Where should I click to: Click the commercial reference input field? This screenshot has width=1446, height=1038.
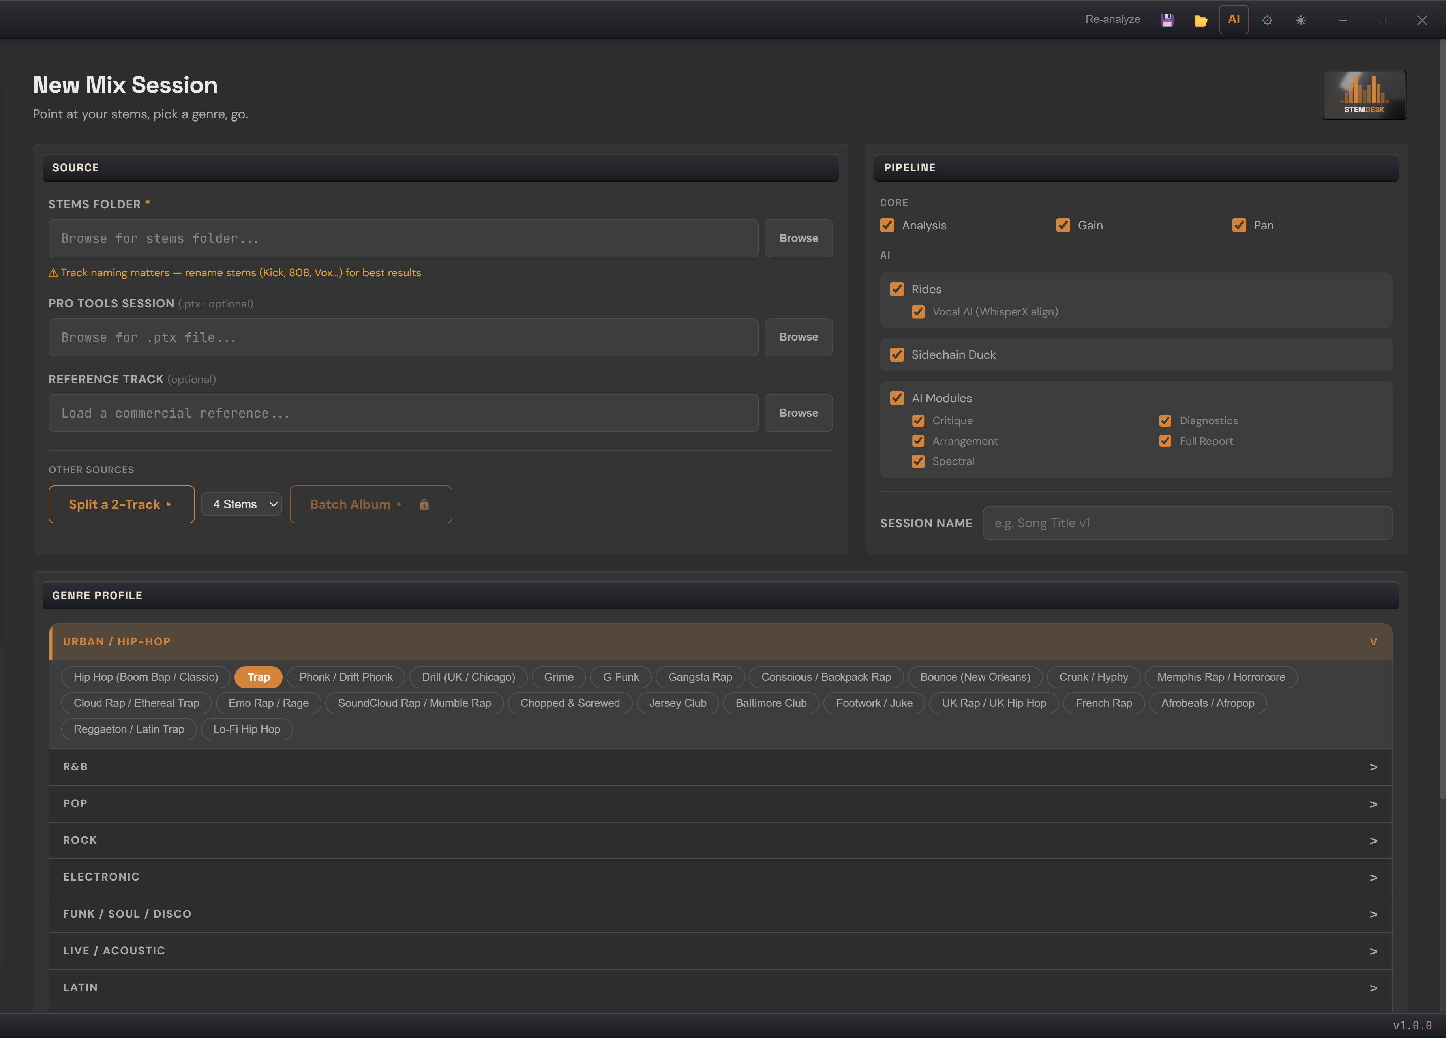(403, 413)
